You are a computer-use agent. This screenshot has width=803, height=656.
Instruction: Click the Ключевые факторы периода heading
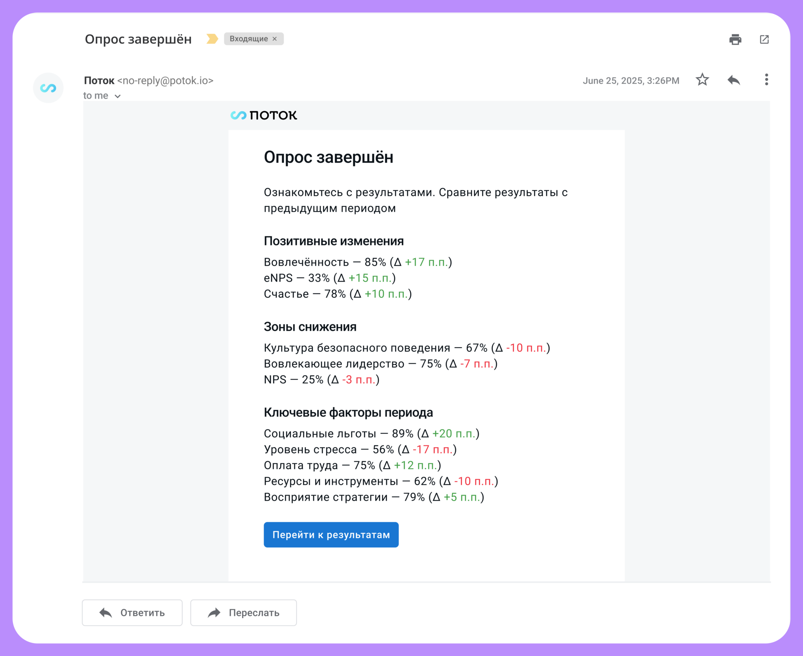click(348, 412)
